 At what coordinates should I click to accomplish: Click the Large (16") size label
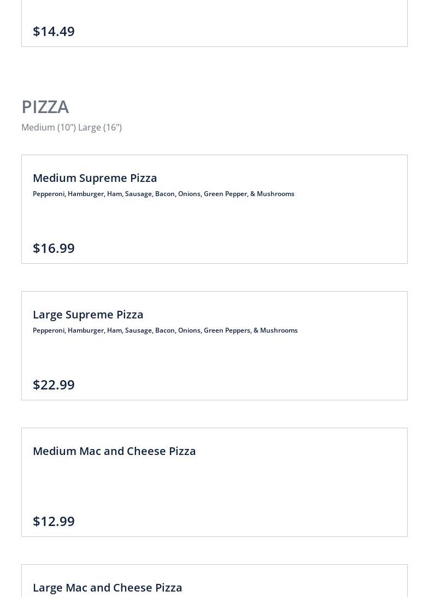[100, 127]
